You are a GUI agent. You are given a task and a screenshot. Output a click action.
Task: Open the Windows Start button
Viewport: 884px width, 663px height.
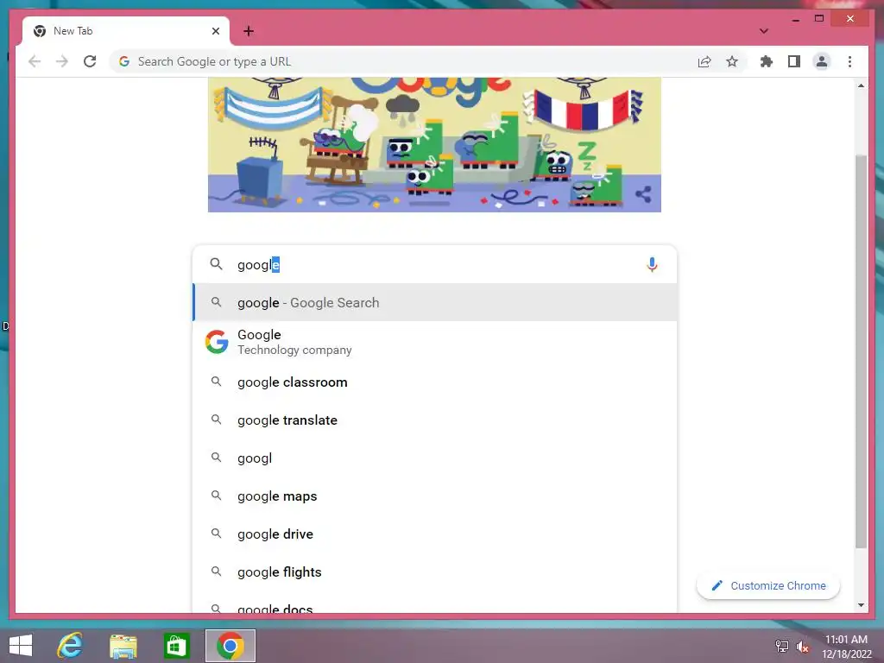pyautogui.click(x=21, y=646)
